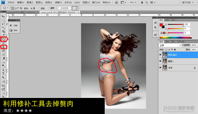Select the Move tool
This screenshot has height=114, width=198.
3,16
